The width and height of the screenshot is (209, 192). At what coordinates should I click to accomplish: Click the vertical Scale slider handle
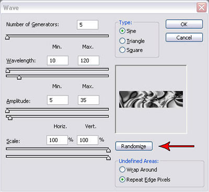click(108, 158)
